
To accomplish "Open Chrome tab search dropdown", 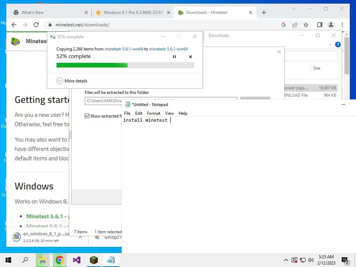I will (x=293, y=9).
